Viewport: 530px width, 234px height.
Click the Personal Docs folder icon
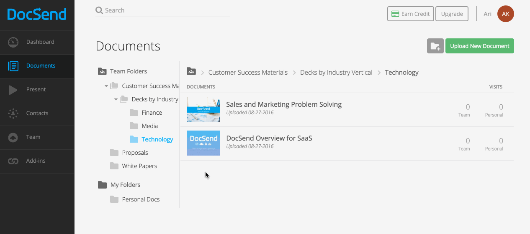click(x=114, y=199)
